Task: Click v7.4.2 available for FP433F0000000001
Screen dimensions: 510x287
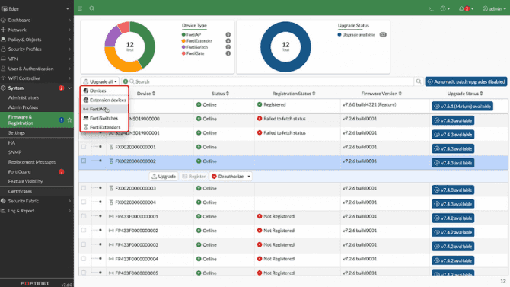Action: click(x=453, y=218)
